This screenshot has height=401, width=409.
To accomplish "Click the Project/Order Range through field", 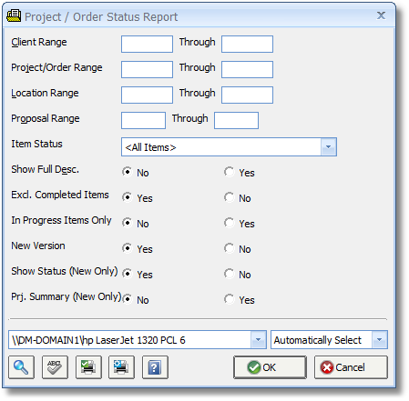I will click(x=247, y=69).
